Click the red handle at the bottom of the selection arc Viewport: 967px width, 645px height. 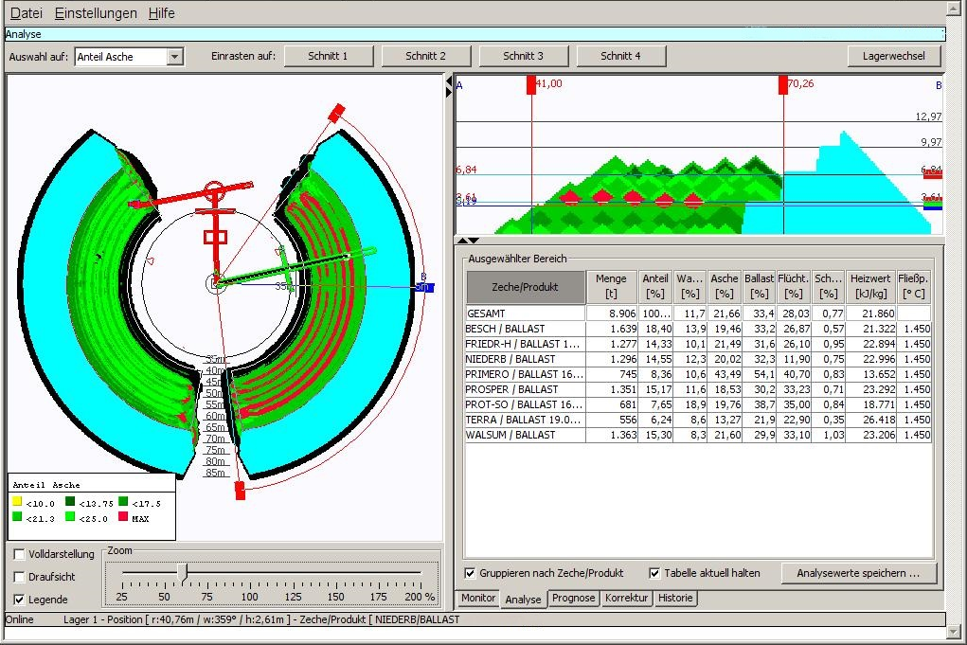point(240,491)
